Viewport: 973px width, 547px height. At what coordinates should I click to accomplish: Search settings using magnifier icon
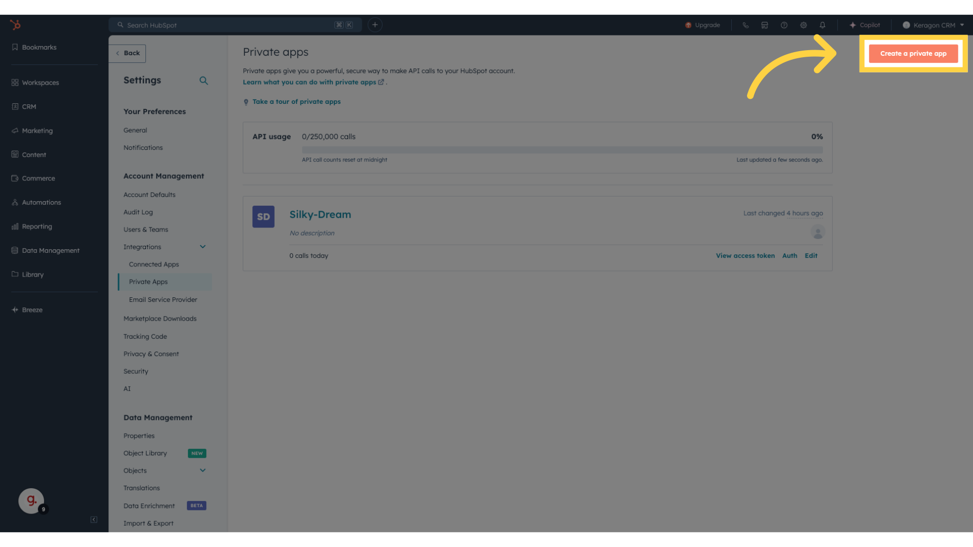(204, 81)
